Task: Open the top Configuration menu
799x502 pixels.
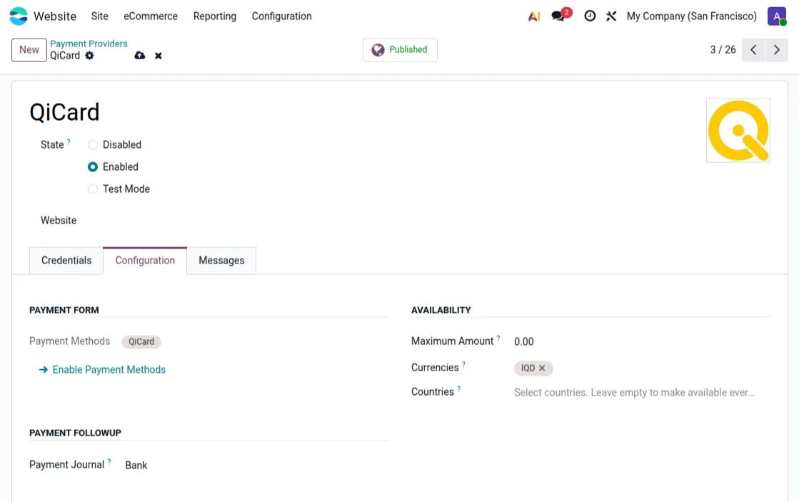Action: (x=282, y=16)
